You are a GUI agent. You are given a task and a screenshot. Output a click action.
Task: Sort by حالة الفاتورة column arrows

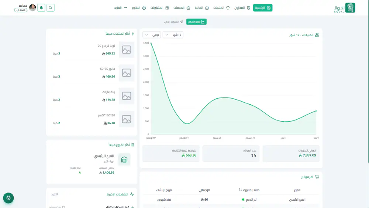(x=240, y=190)
